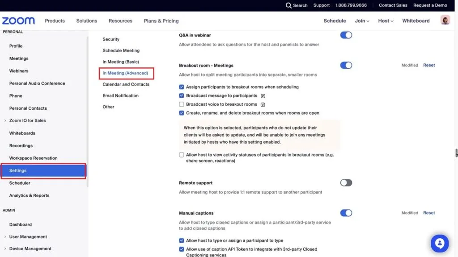Open the chat assistant bubble icon

coord(439,244)
